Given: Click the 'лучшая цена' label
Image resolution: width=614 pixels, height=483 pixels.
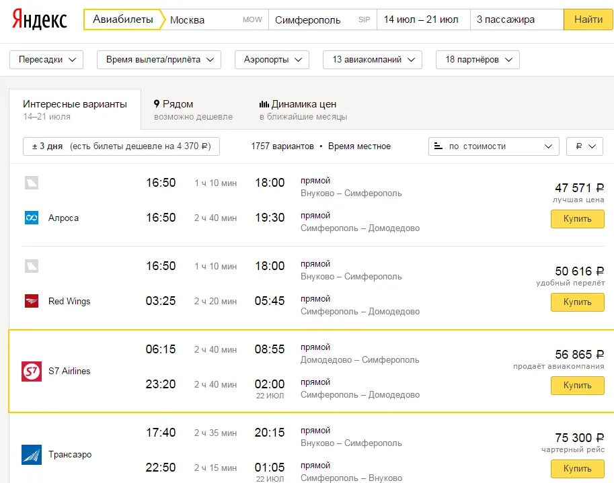Looking at the screenshot, I should pos(578,200).
